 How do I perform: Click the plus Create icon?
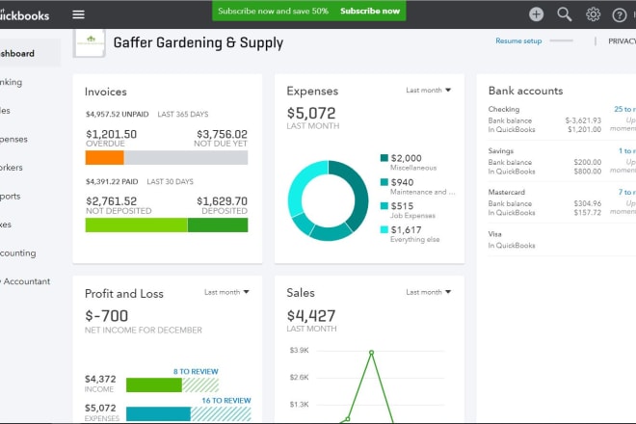(x=536, y=14)
